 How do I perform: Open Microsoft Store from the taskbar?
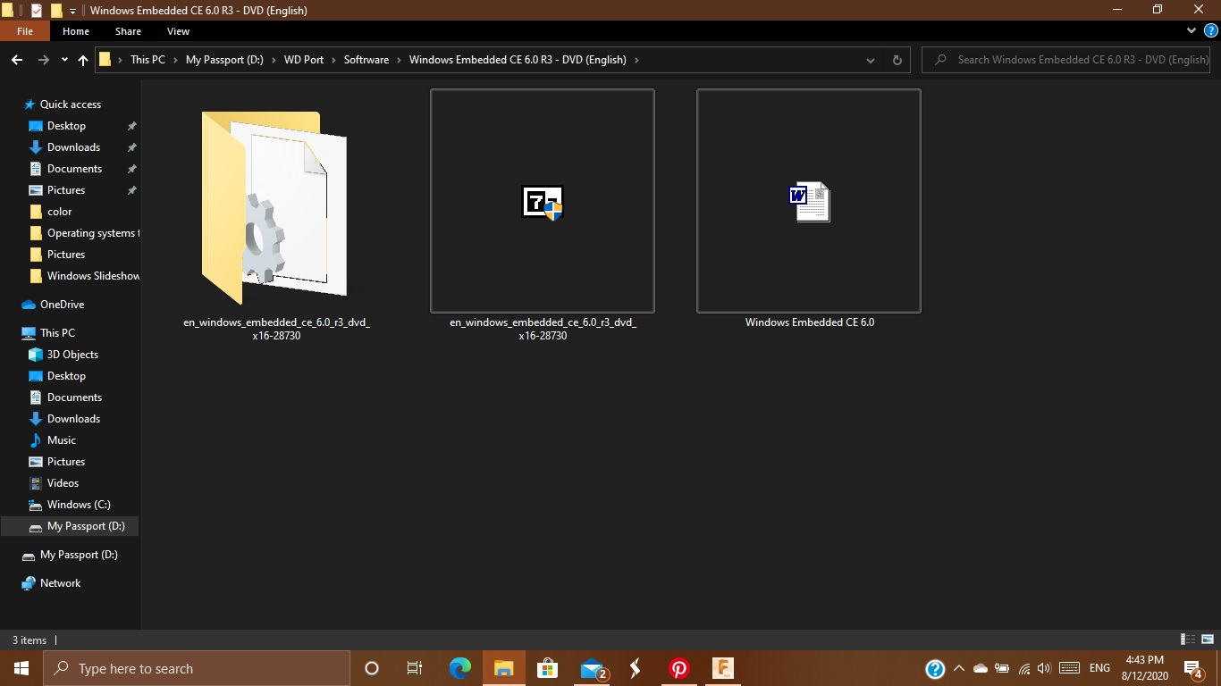[x=547, y=668]
